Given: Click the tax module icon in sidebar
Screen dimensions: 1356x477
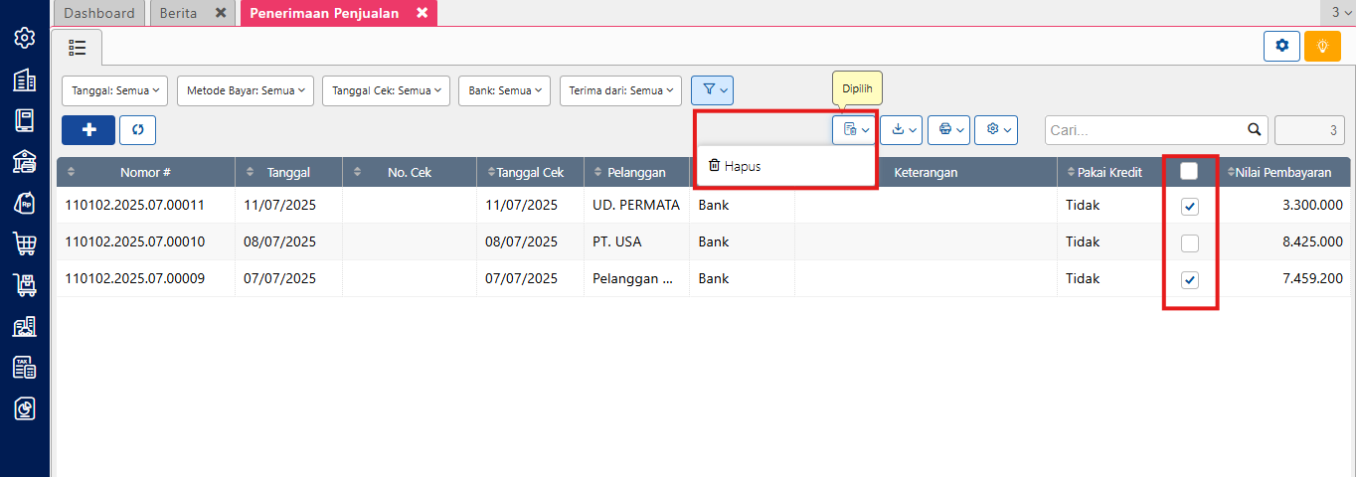Looking at the screenshot, I should coord(25,367).
